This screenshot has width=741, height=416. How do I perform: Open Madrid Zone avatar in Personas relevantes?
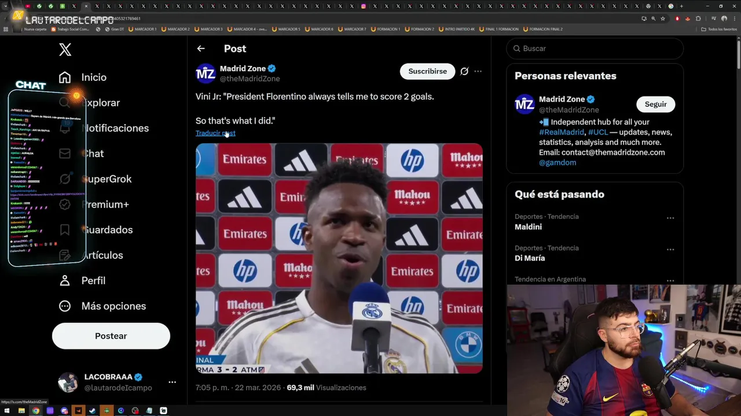click(524, 104)
